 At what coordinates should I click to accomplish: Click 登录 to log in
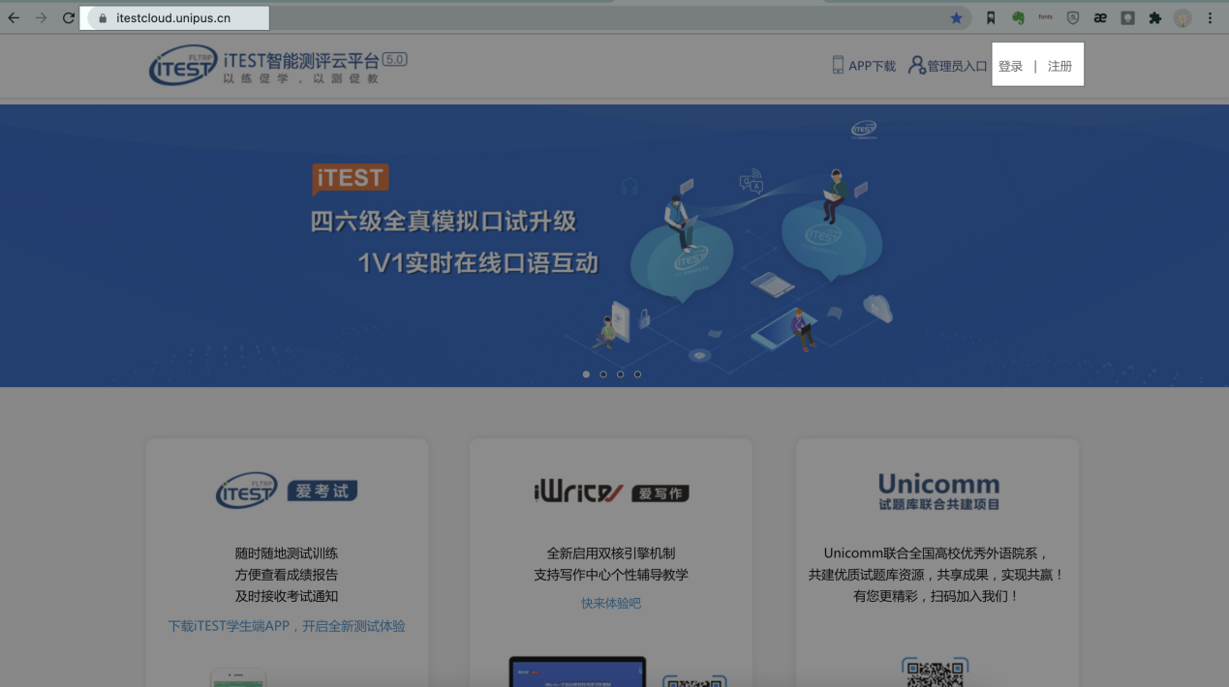(x=1010, y=66)
